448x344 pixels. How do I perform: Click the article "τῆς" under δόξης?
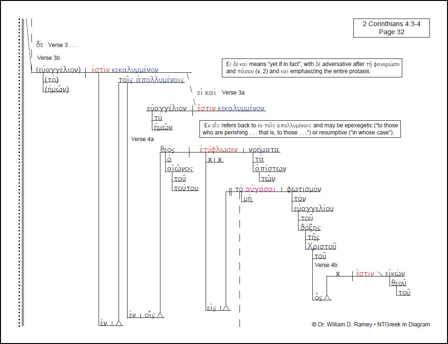pyautogui.click(x=313, y=237)
